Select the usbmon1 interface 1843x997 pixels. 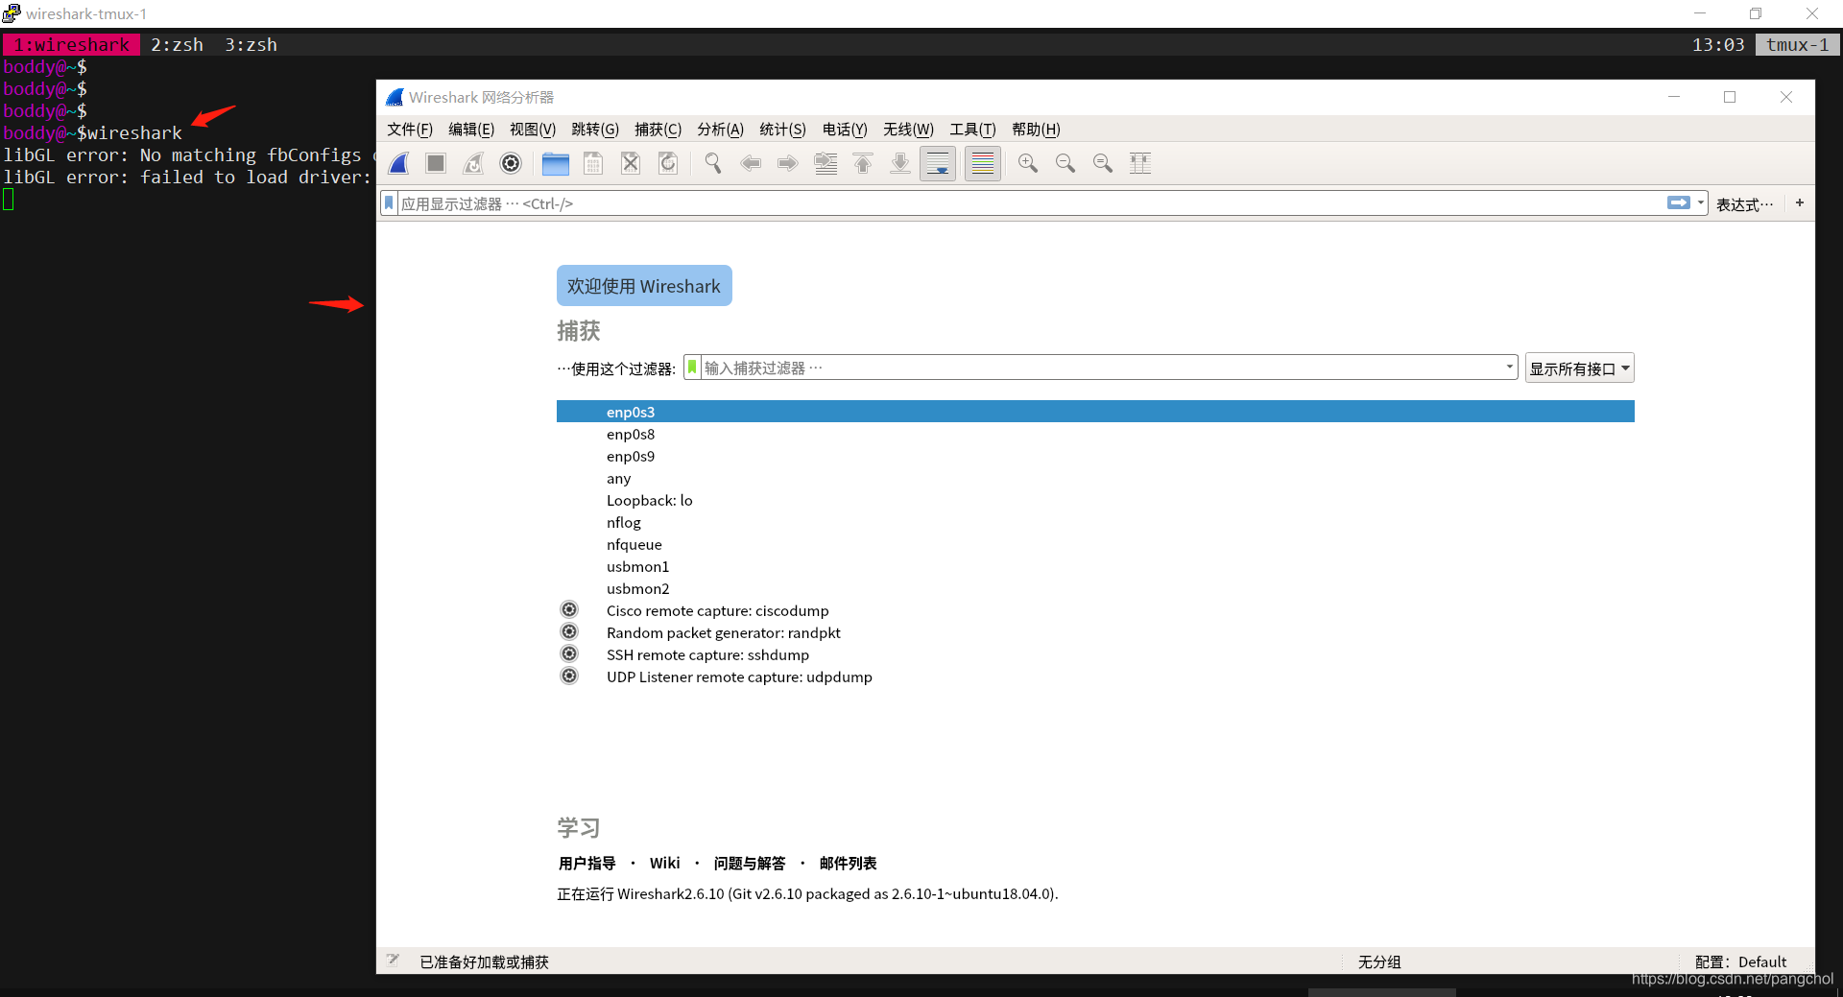[1095, 566]
